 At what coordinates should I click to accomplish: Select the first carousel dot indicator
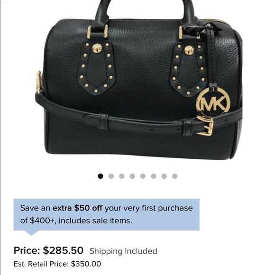tap(101, 176)
